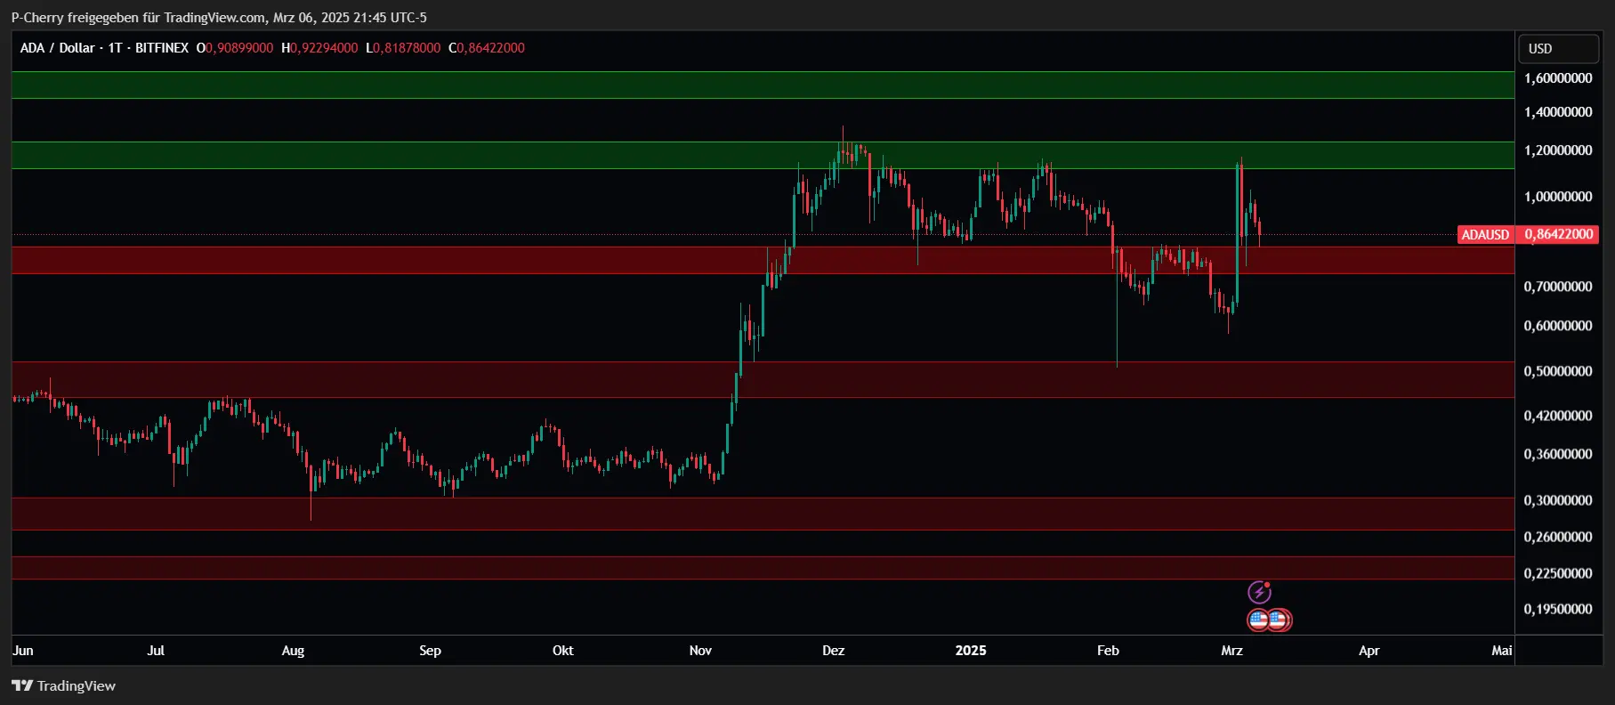This screenshot has width=1615, height=705.
Task: Click the 2025 label on time axis
Action: point(971,651)
